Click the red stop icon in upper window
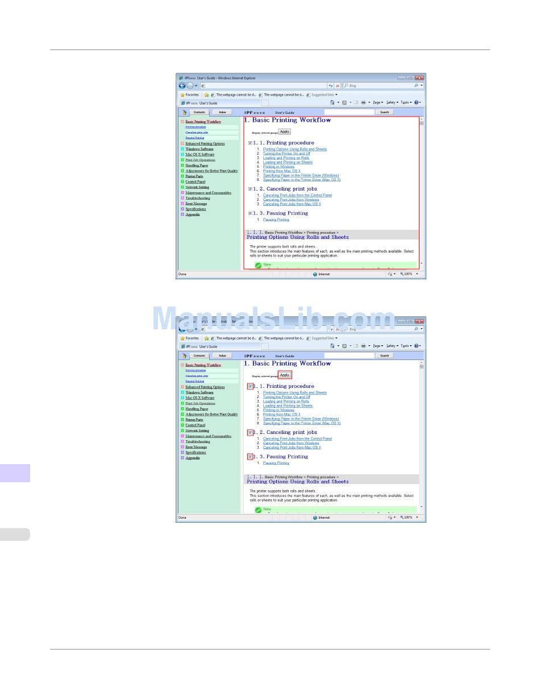The image size is (540, 699). tap(338, 85)
